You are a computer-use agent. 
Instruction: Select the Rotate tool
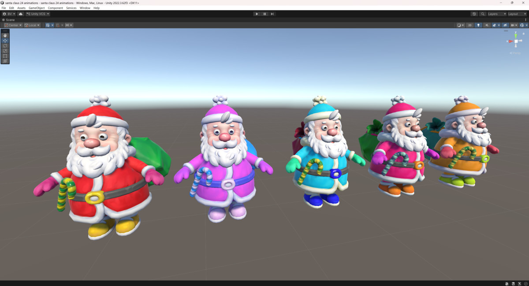point(5,45)
